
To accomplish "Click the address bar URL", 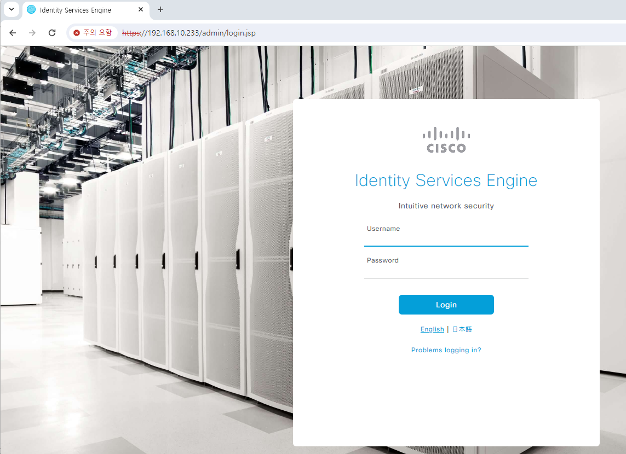I will click(x=189, y=33).
